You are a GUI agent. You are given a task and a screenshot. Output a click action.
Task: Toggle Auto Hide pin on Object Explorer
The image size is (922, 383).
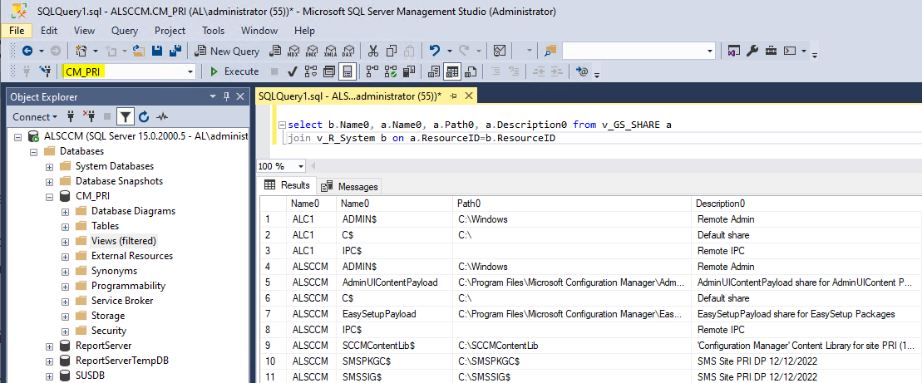coord(226,97)
